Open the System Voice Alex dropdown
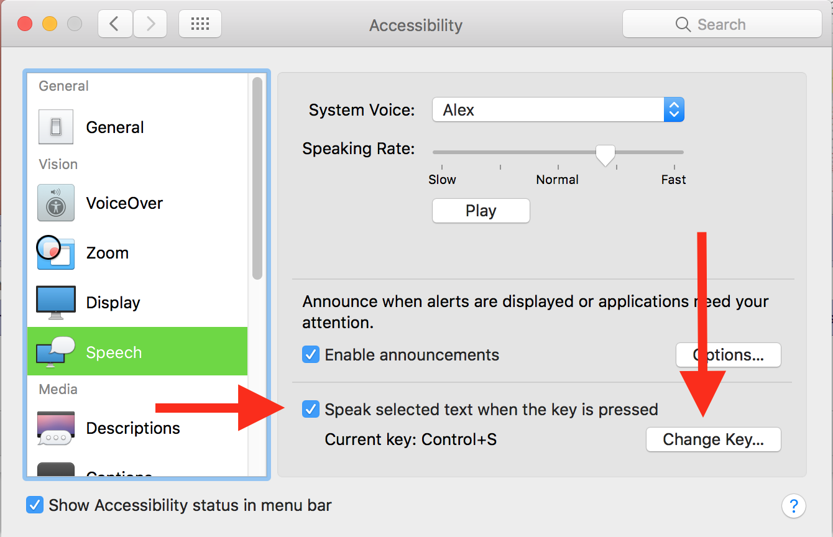This screenshot has height=537, width=833. tap(558, 110)
